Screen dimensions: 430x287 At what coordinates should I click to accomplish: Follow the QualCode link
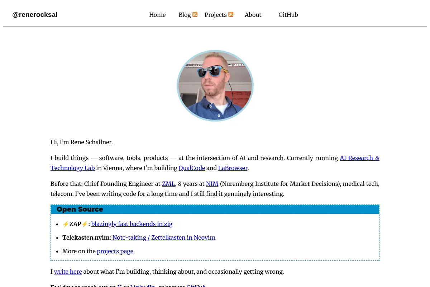[192, 168]
